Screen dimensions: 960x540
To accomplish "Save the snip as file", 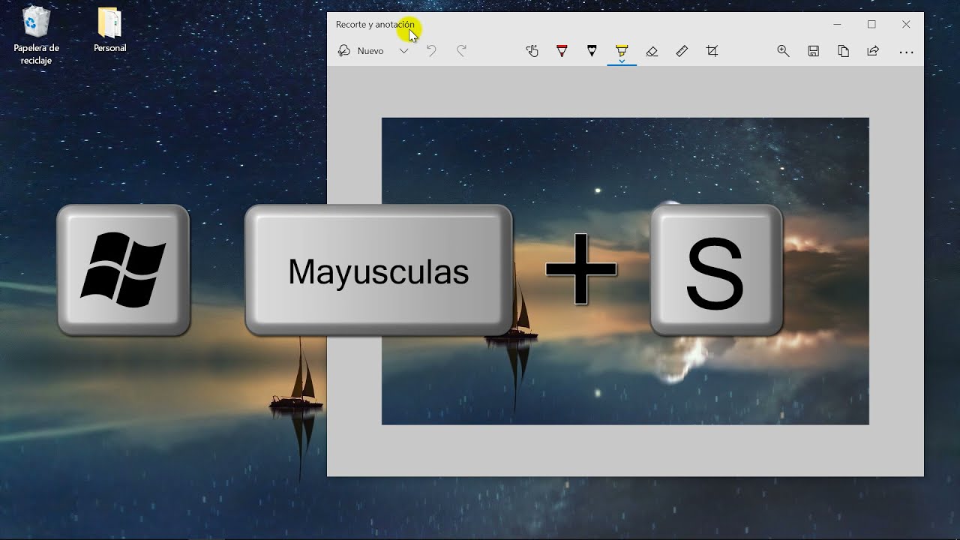I will click(x=813, y=51).
